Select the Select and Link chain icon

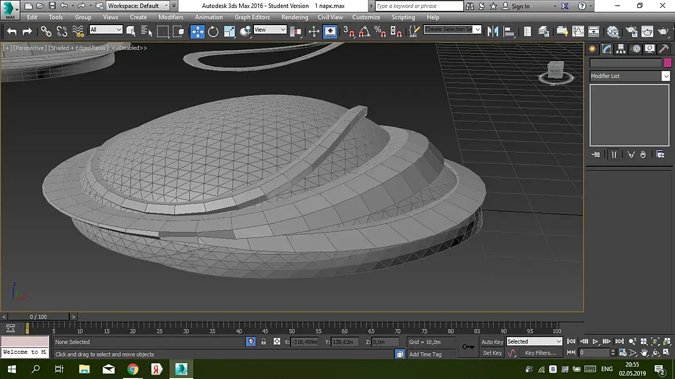tap(46, 31)
